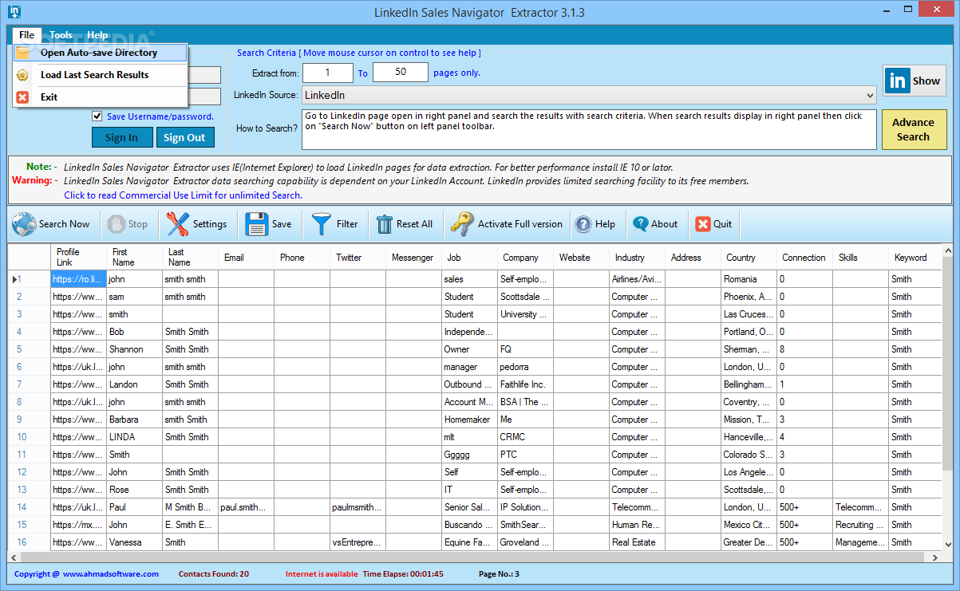960x591 pixels.
Task: Click the About speech bubble icon
Action: point(640,224)
